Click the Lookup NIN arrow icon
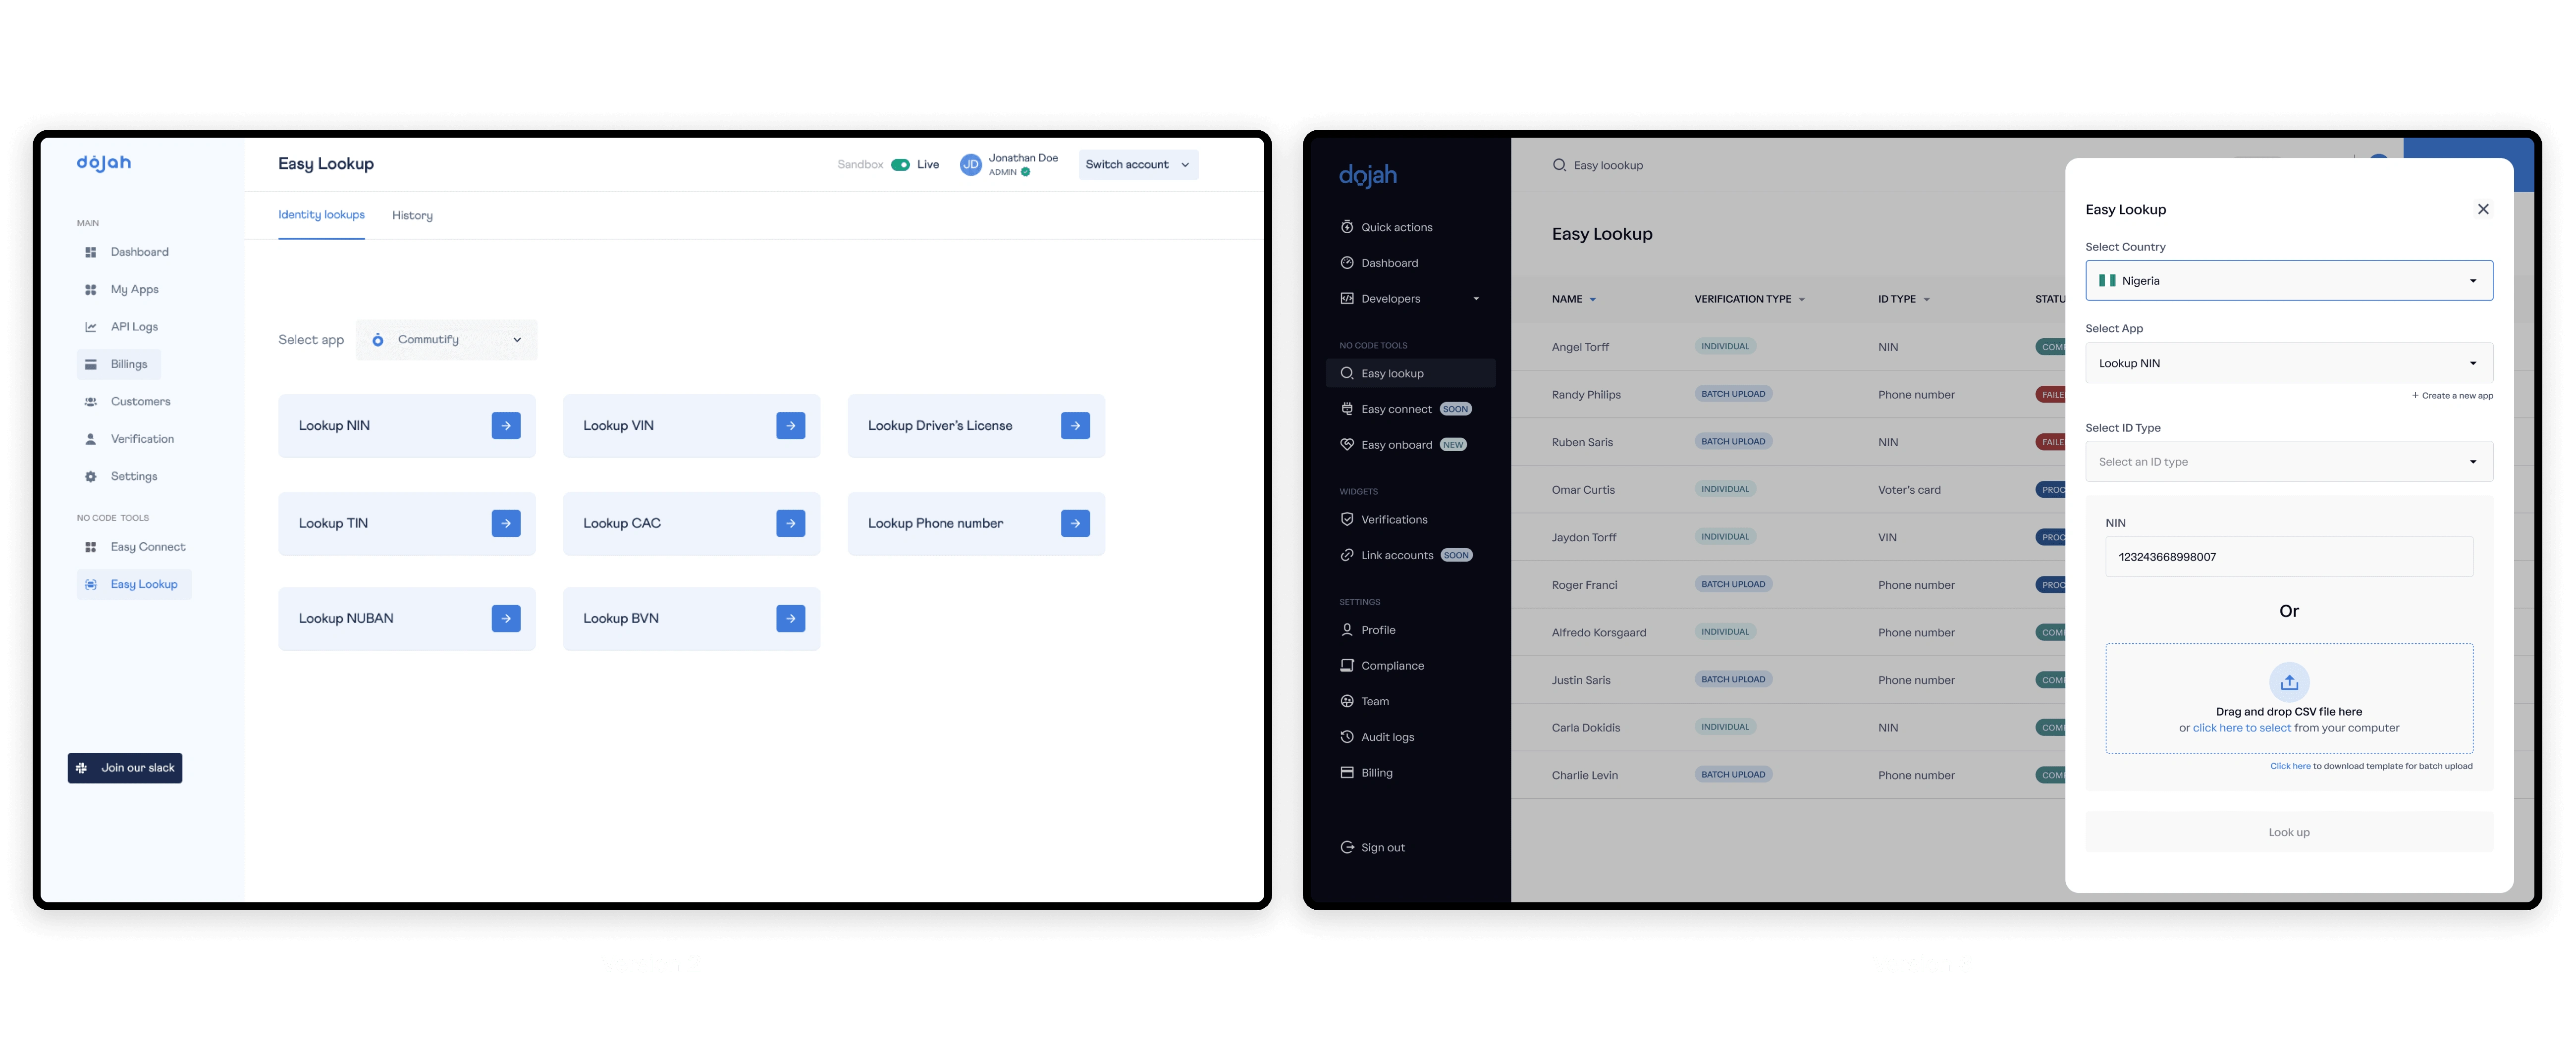The image size is (2576, 1040). tap(506, 425)
